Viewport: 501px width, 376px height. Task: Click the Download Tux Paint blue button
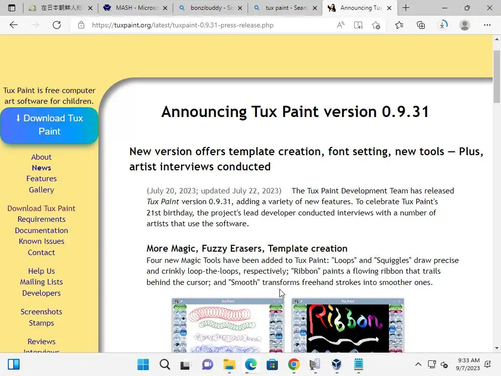click(49, 125)
